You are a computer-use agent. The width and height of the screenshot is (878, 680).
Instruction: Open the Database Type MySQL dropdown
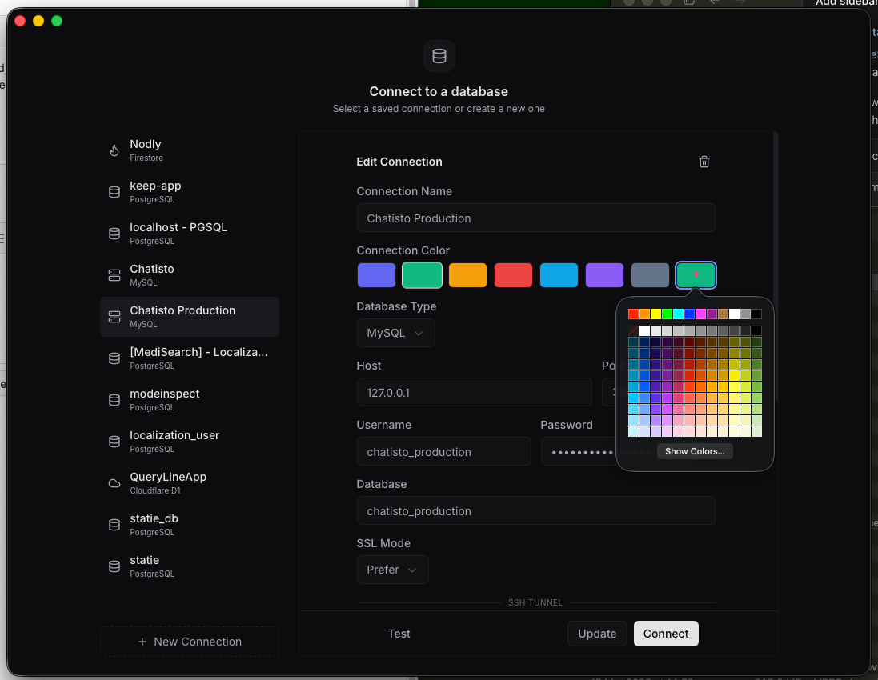(395, 333)
